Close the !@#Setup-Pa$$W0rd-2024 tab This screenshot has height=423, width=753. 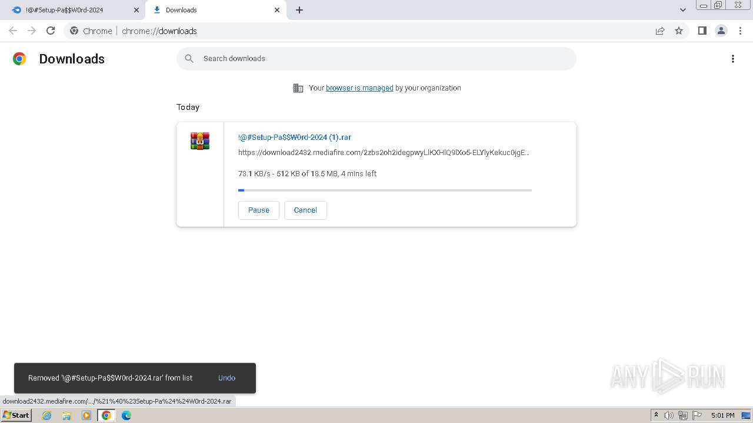click(136, 10)
